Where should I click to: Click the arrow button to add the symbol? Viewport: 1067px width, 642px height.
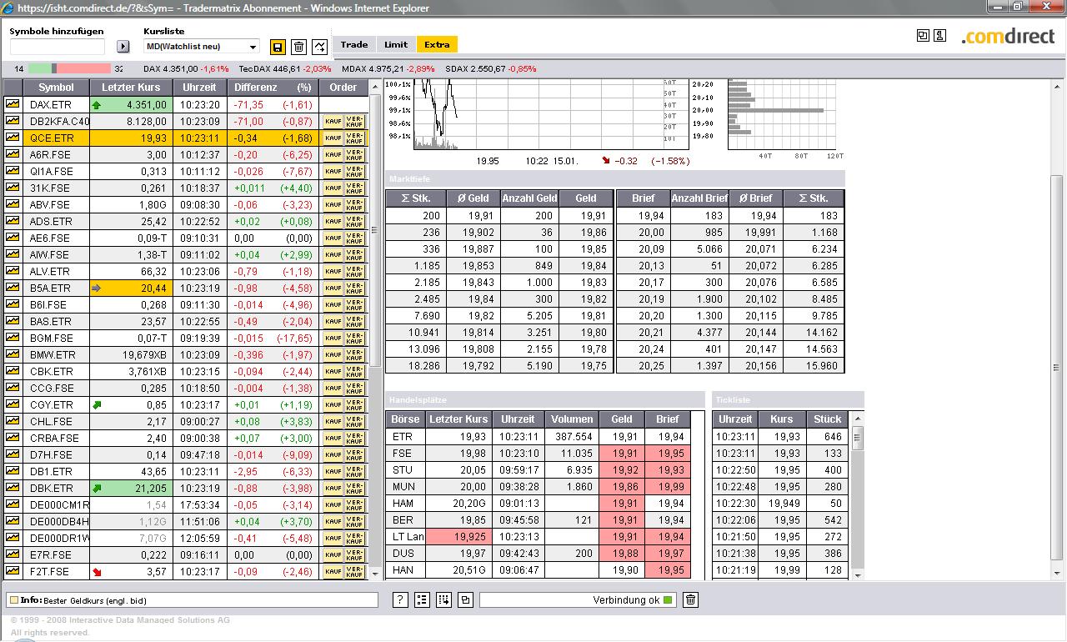pyautogui.click(x=123, y=47)
